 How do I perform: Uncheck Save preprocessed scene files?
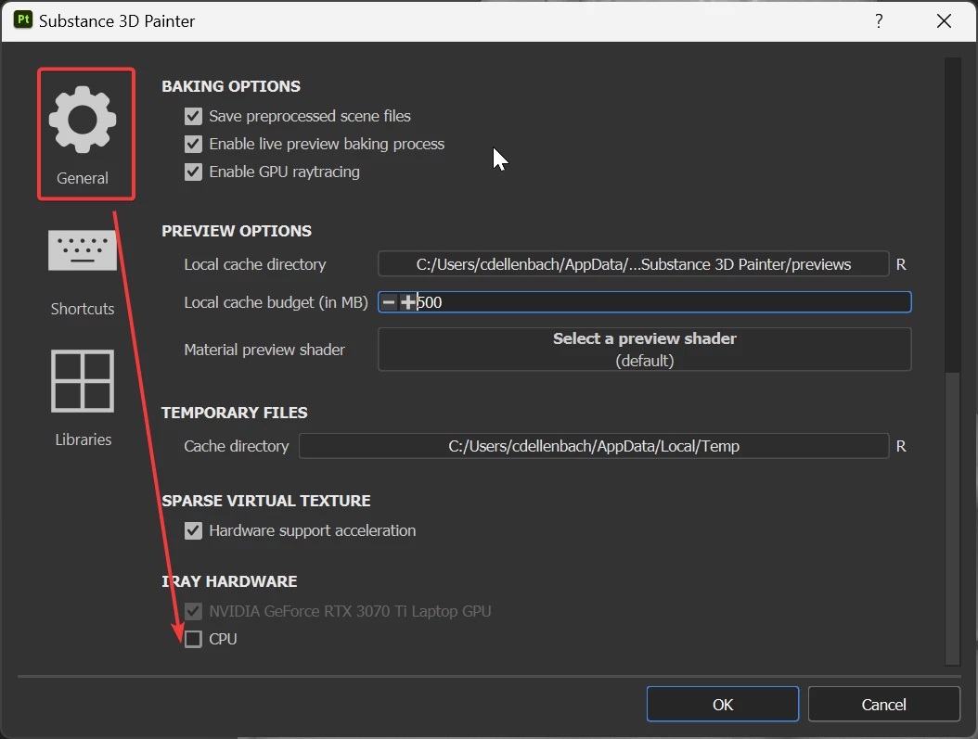pos(193,116)
